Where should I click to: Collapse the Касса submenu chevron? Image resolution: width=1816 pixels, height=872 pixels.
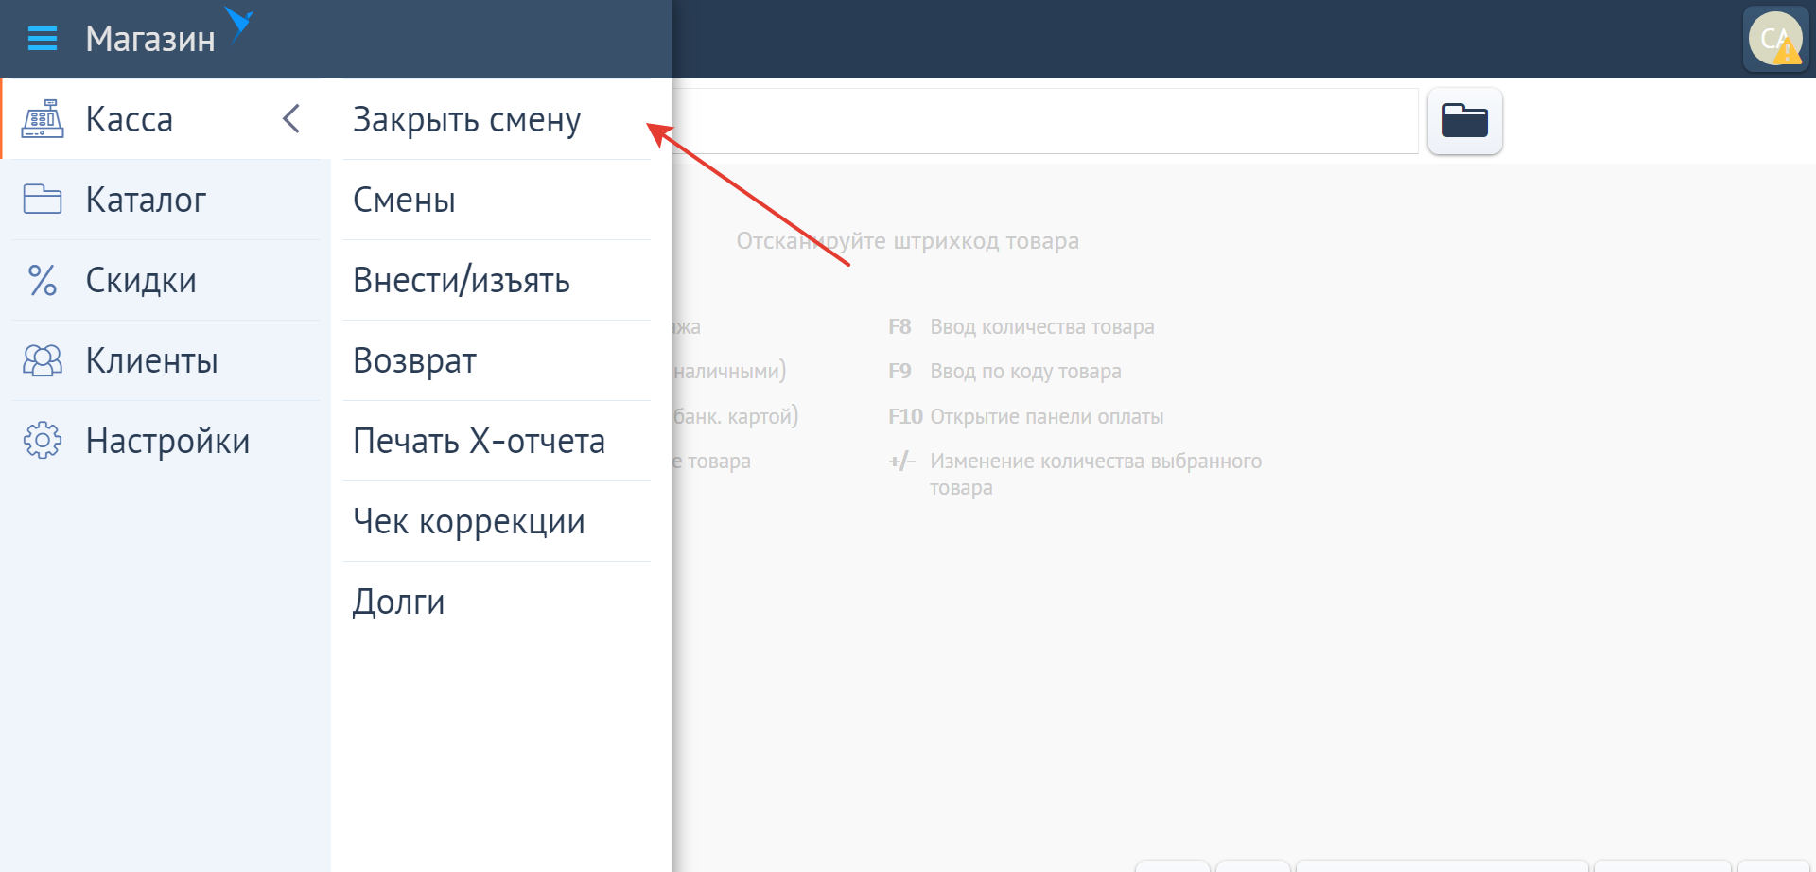(x=291, y=119)
